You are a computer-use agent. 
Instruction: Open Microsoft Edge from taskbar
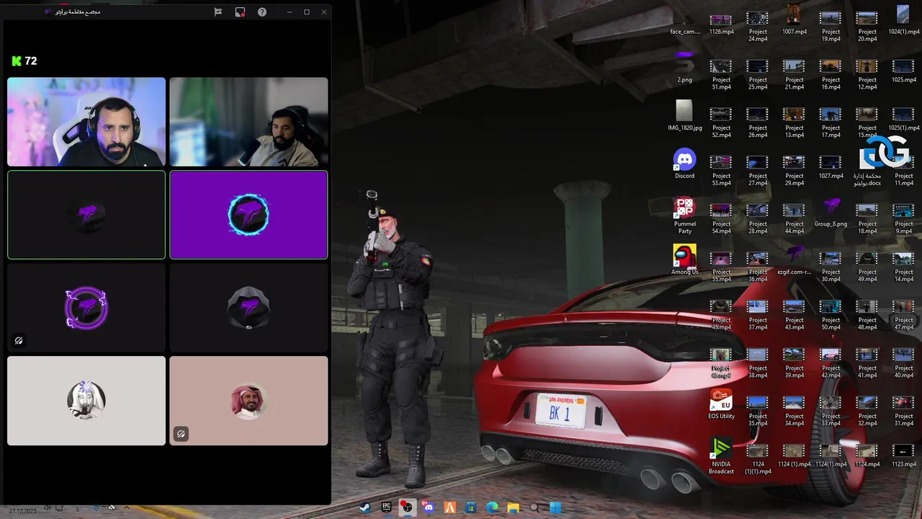[x=492, y=507]
